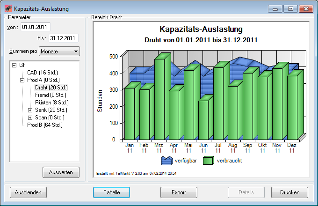Expand the Span tree node

click(30, 117)
